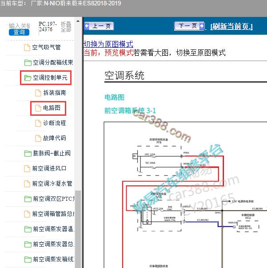Viewport: 267px width, 268px height.
Task: Expand the 膨胀阀+截止阀 folder icon
Action: coord(28,154)
